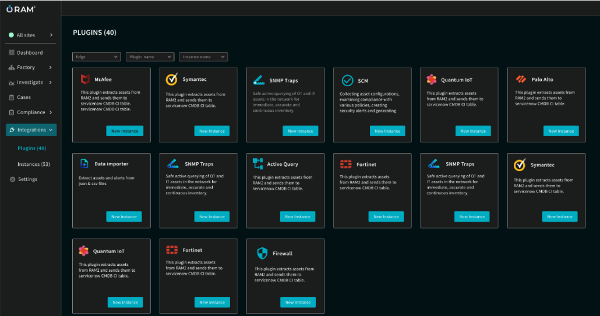This screenshot has height=316, width=600.
Task: Click the Data importer card title
Action: pos(111,164)
